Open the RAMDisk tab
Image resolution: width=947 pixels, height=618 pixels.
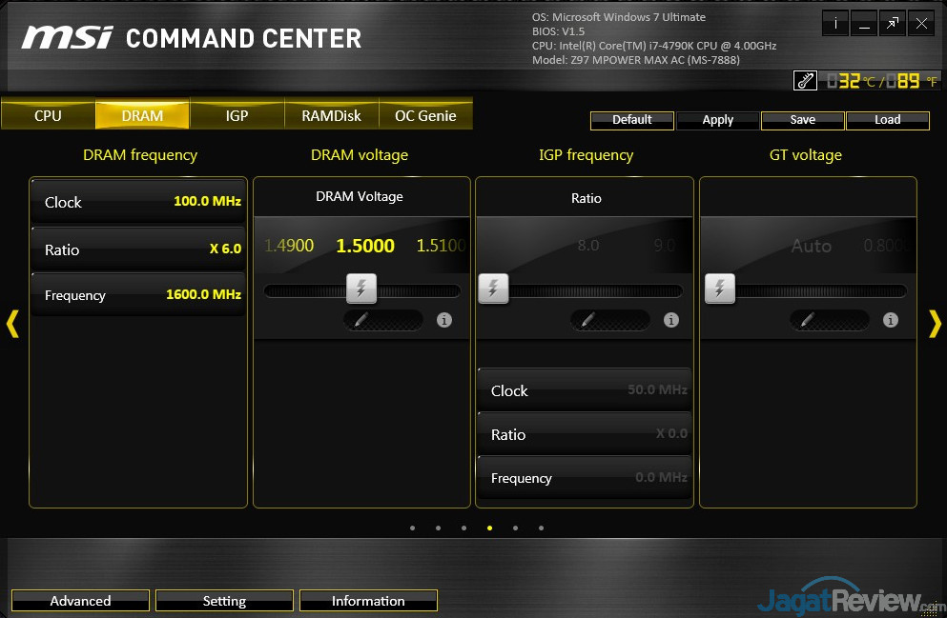(x=331, y=115)
